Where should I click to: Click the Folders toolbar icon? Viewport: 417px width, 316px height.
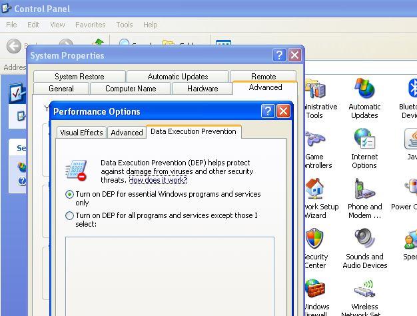168,42
